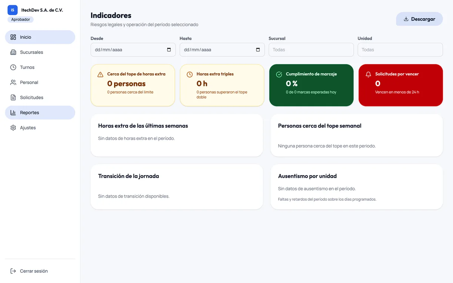Image resolution: width=453 pixels, height=283 pixels.
Task: Click the Solicitudes document icon
Action: pos(13,97)
